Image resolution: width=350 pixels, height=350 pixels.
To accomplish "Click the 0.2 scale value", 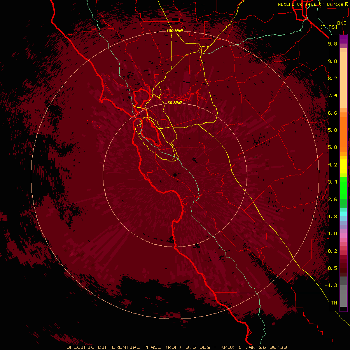I will pyautogui.click(x=332, y=251).
